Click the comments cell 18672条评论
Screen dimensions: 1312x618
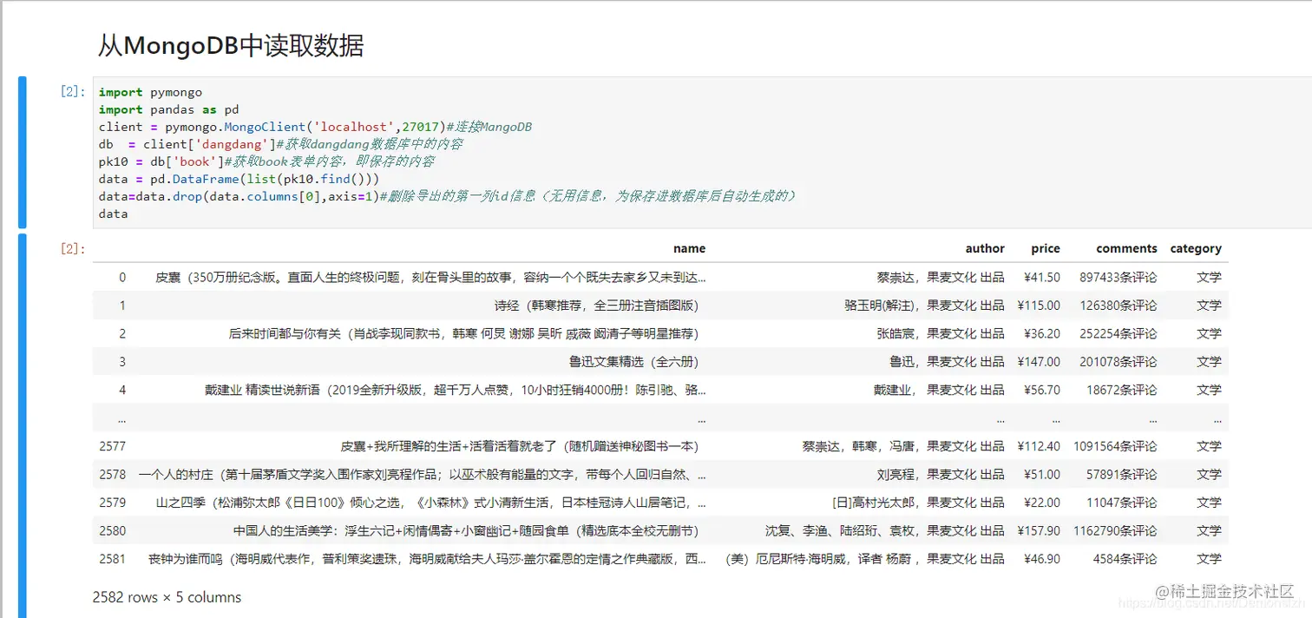pos(1122,390)
